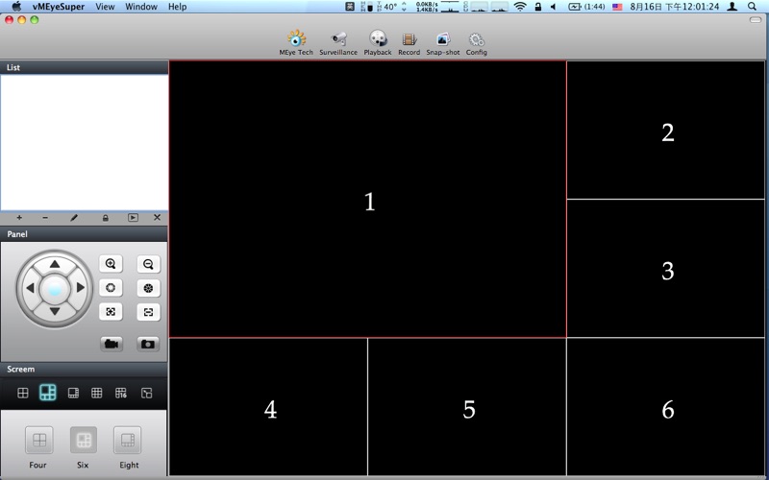Click the toolbar toggle pill at window corner
The height and width of the screenshot is (480, 769).
tap(756, 19)
